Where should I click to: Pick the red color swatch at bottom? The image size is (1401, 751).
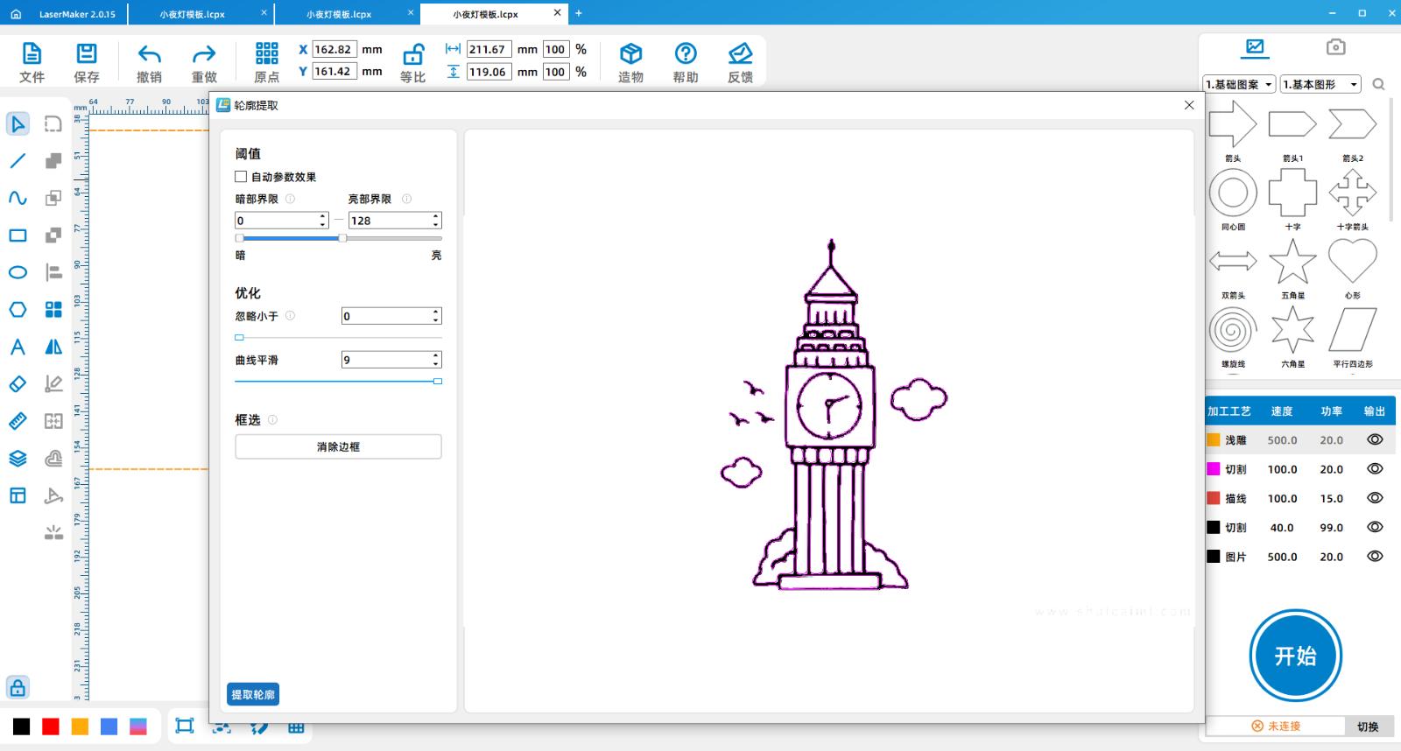tap(51, 726)
